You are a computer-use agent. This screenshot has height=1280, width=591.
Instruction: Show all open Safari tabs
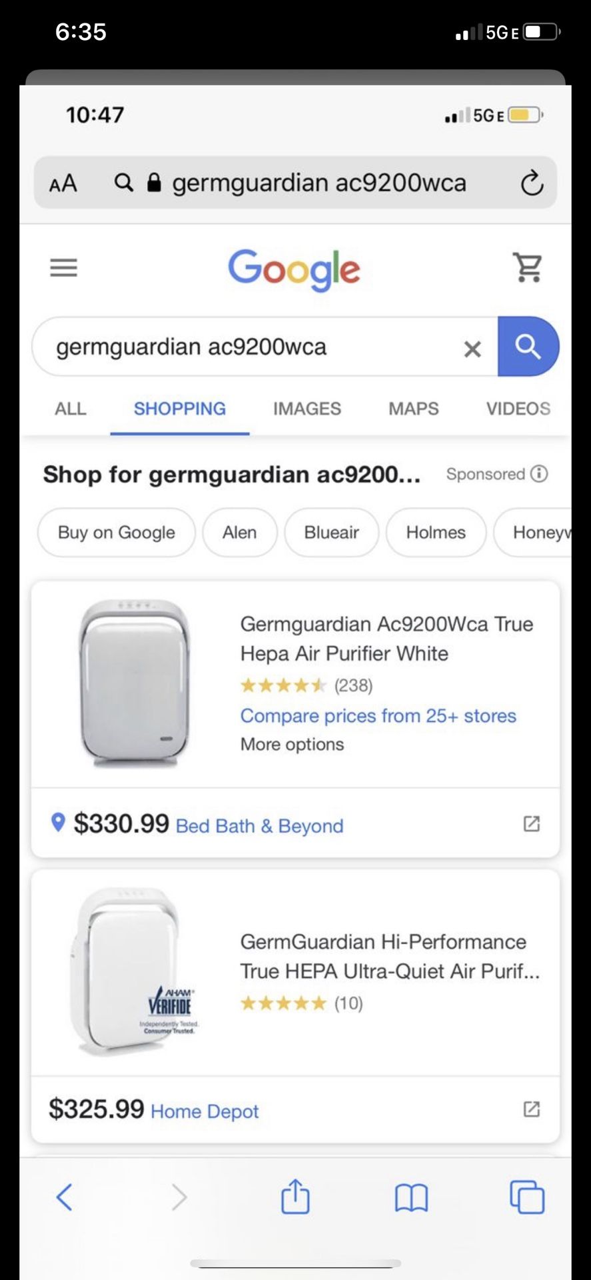526,1197
